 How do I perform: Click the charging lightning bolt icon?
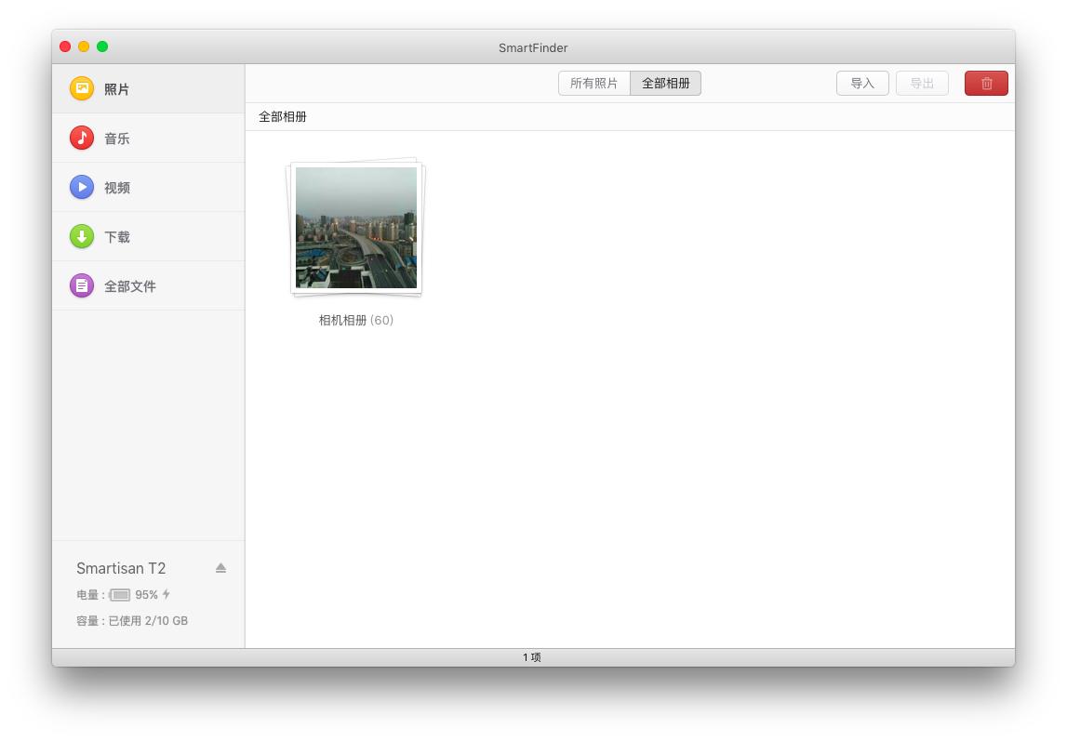click(x=167, y=594)
